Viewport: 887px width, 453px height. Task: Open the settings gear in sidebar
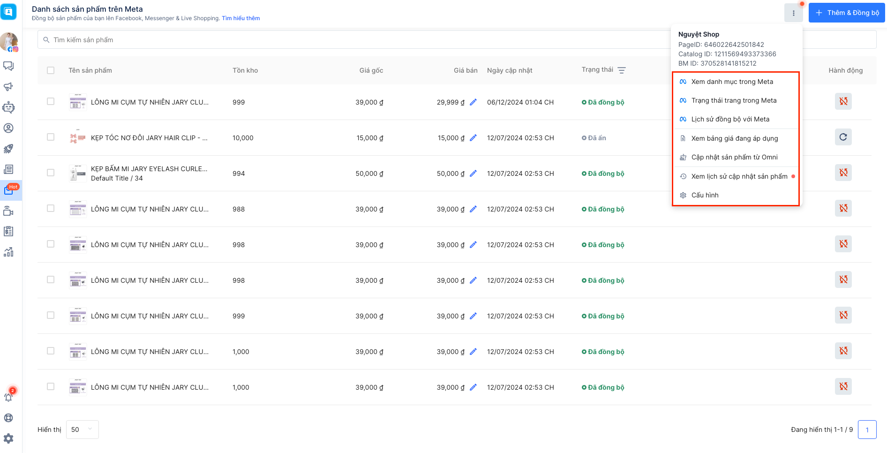(x=8, y=438)
